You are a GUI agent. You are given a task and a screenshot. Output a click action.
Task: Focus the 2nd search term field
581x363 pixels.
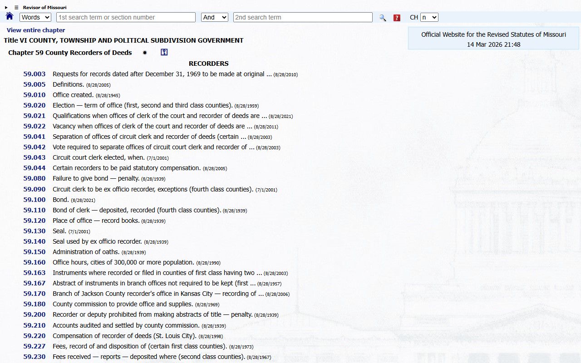303,17
